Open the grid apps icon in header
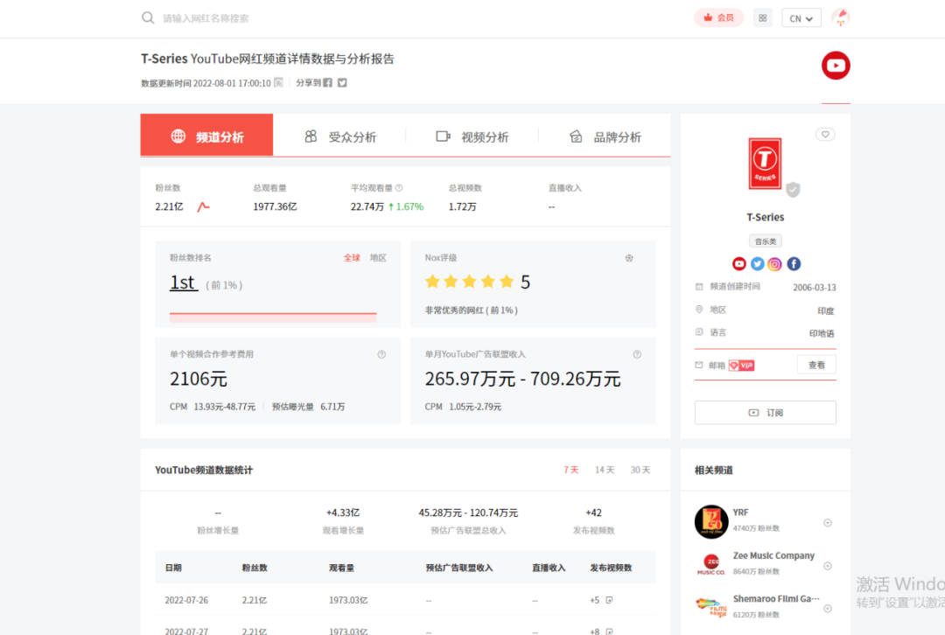The width and height of the screenshot is (945, 635). pyautogui.click(x=762, y=18)
